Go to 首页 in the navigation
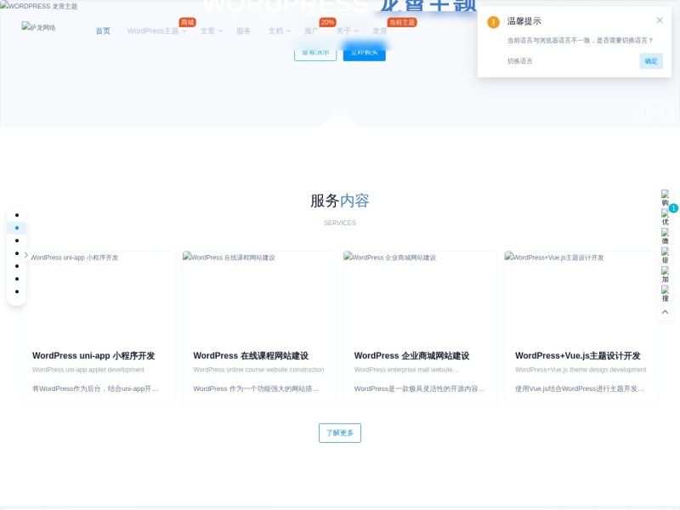Screen dimensions: 680x510 103,31
